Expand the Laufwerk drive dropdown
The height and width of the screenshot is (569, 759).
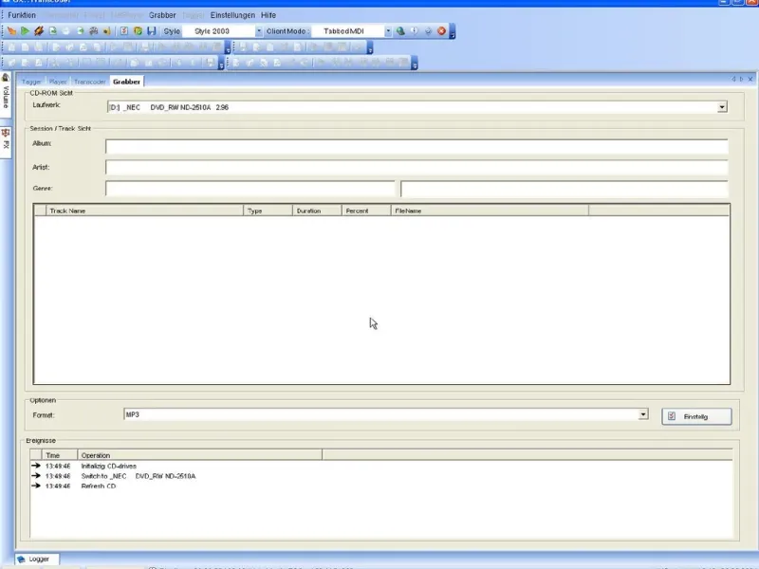coord(722,107)
